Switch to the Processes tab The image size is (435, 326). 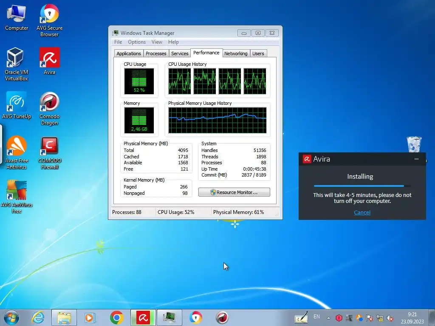coord(156,53)
